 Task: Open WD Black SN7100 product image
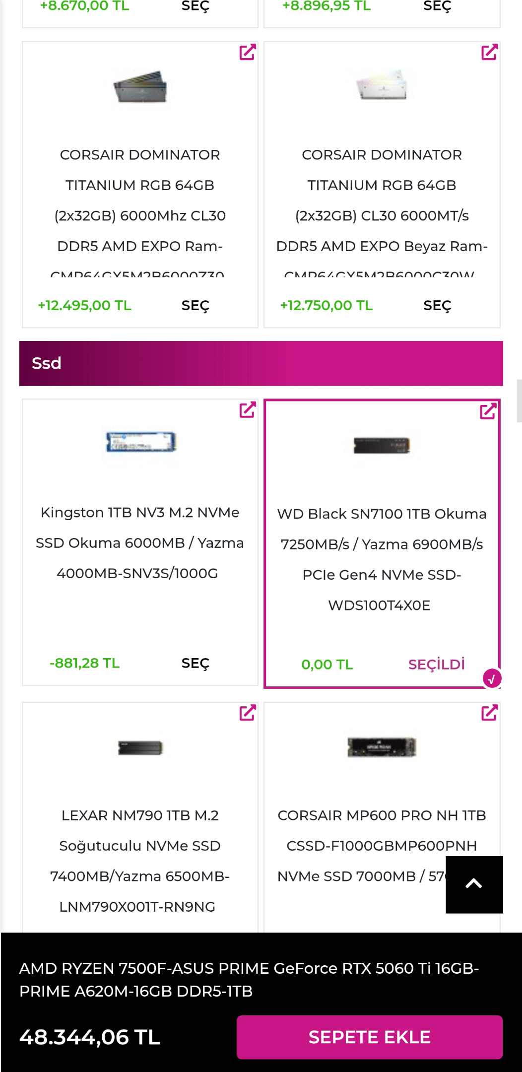click(382, 445)
